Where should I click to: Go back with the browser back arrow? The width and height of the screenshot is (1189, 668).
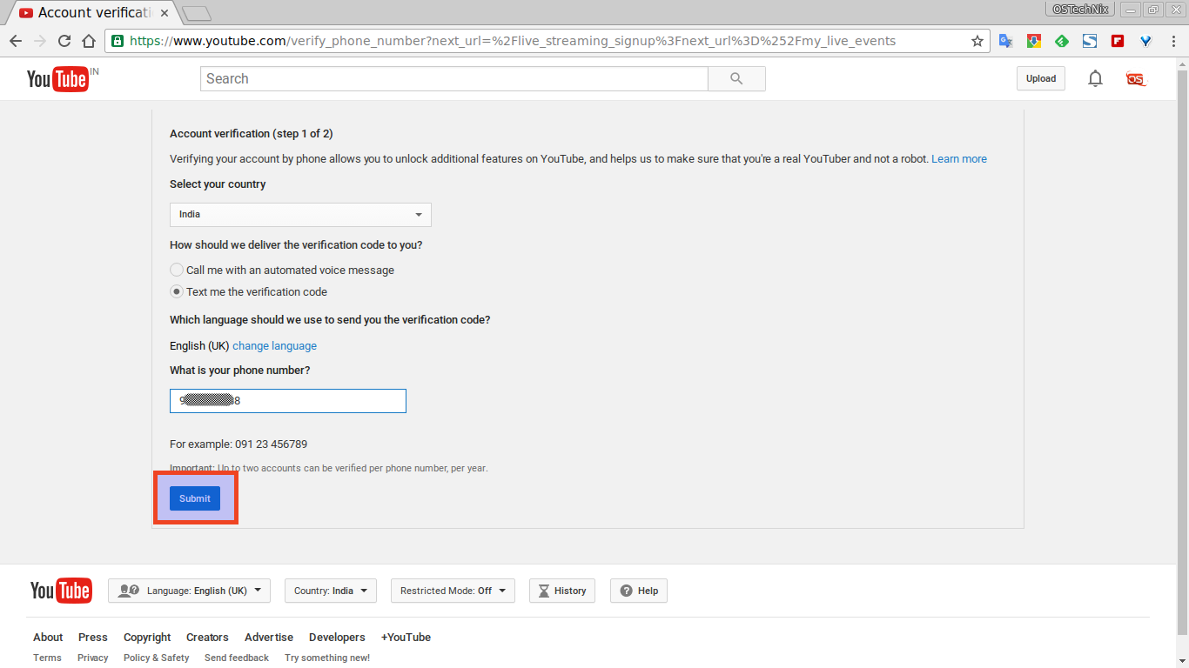(x=16, y=41)
